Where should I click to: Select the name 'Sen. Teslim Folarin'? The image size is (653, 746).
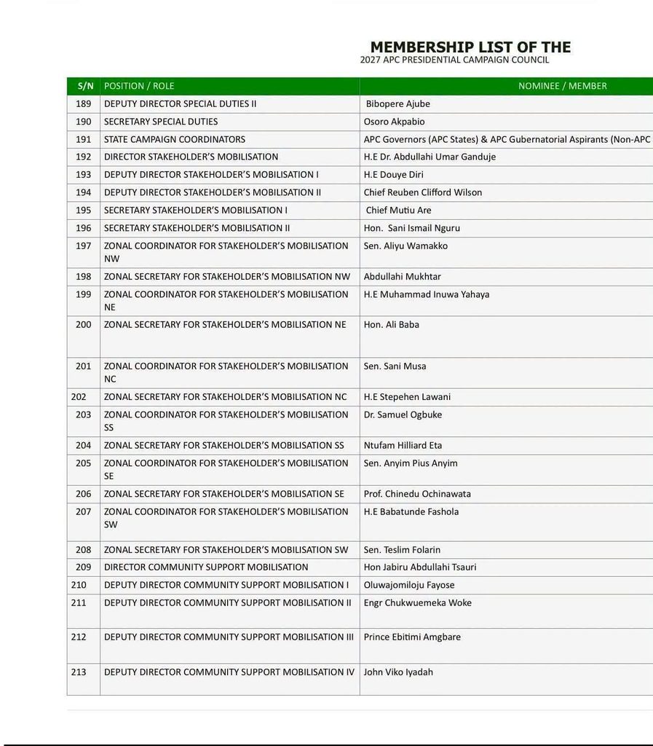coord(402,550)
